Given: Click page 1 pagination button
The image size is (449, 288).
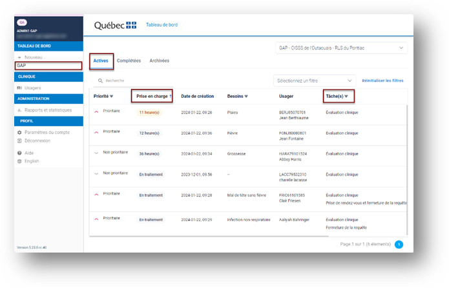Looking at the screenshot, I should pos(399,245).
